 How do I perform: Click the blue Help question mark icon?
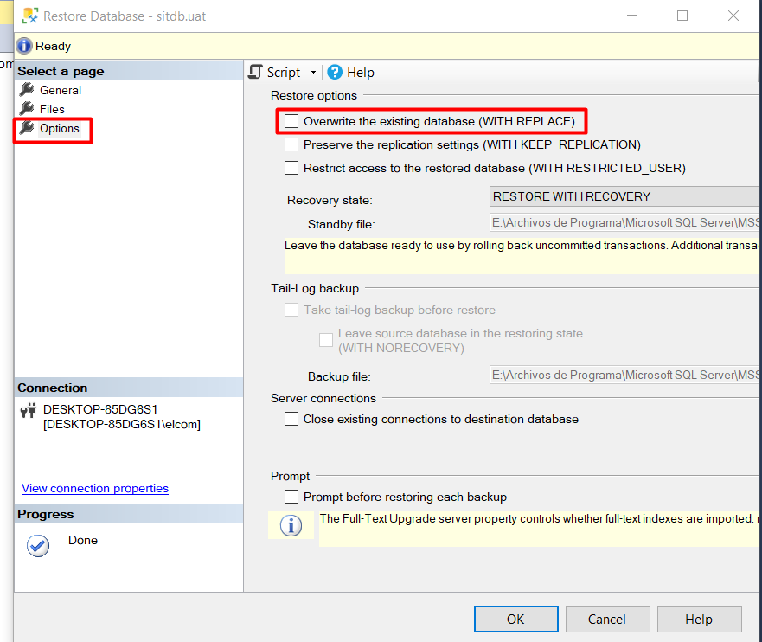coord(335,73)
